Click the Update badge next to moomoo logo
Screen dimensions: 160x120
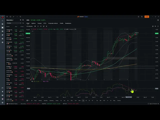[86, 17]
